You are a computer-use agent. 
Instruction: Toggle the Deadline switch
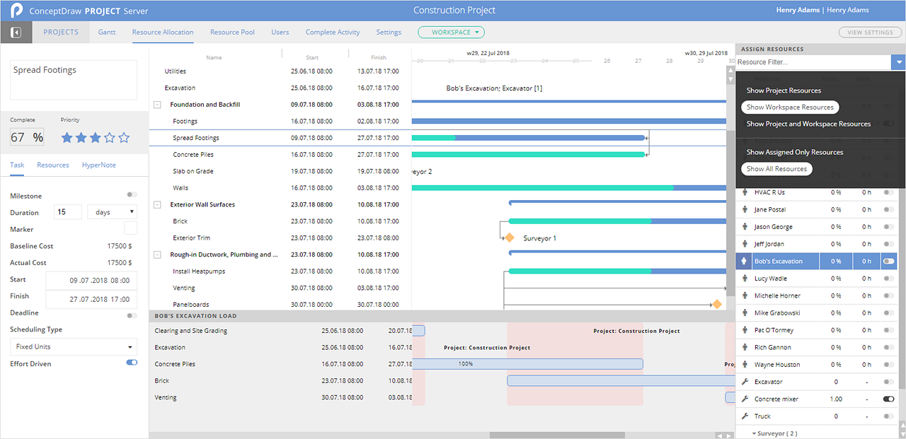click(x=132, y=316)
